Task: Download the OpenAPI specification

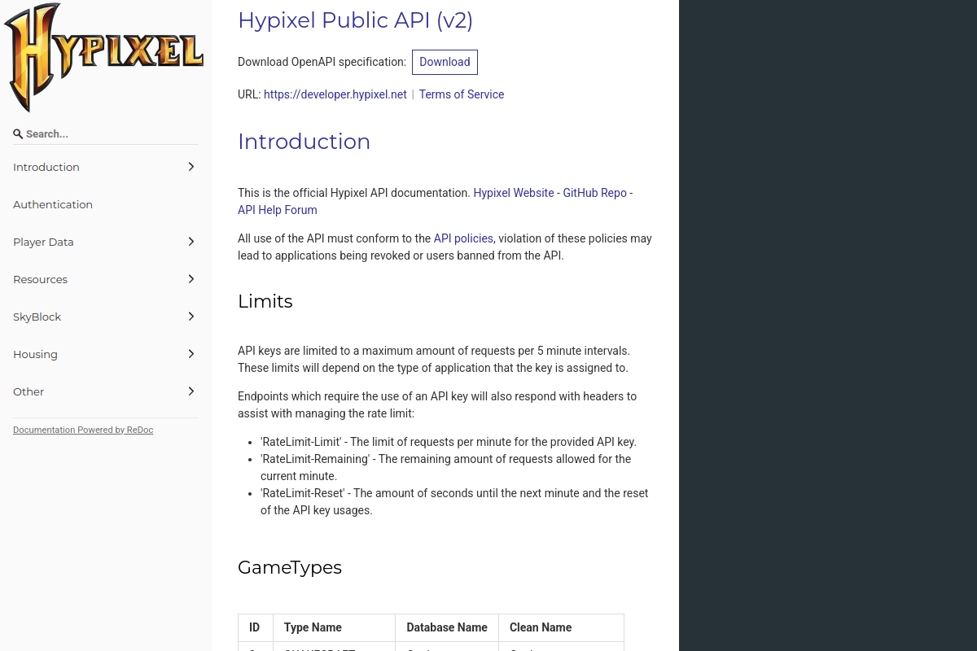Action: 445,62
